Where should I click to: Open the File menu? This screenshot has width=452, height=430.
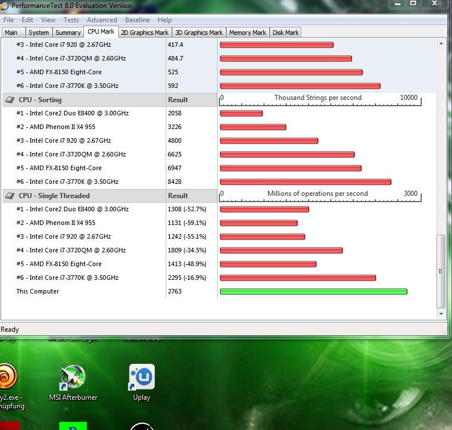pyautogui.click(x=9, y=20)
